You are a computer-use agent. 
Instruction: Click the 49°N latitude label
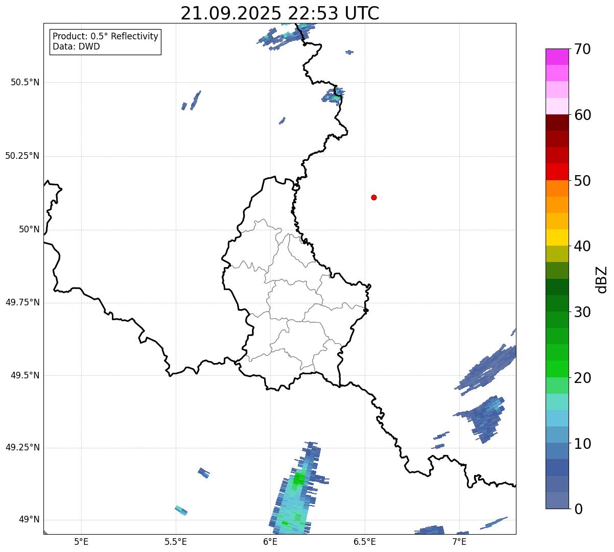click(x=29, y=520)
